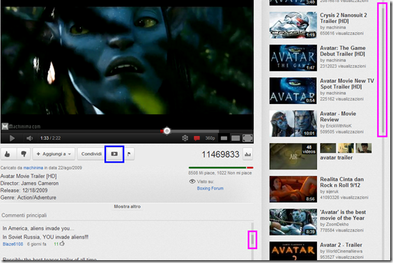Open video statistics chart icon
The height and width of the screenshot is (263, 393).
[x=247, y=154]
